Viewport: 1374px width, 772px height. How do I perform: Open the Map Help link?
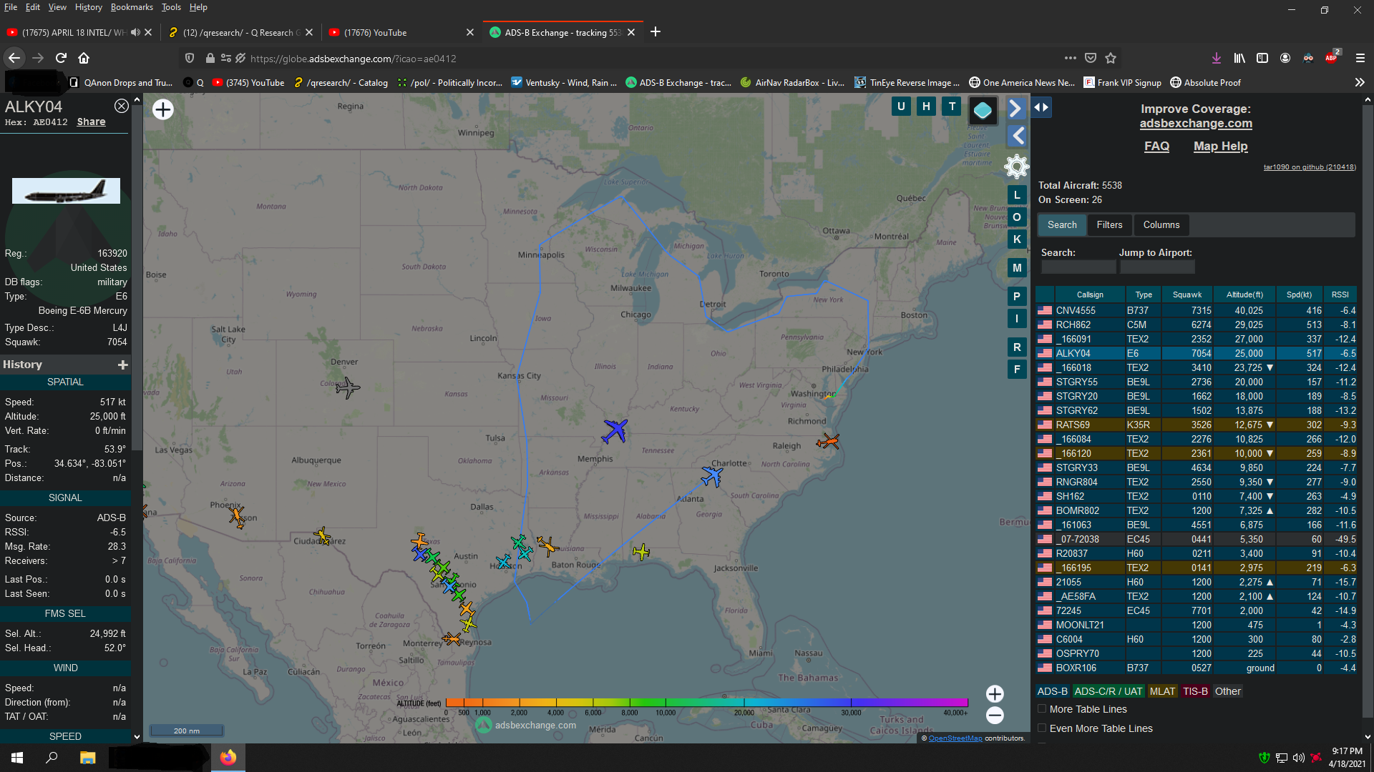pos(1220,147)
